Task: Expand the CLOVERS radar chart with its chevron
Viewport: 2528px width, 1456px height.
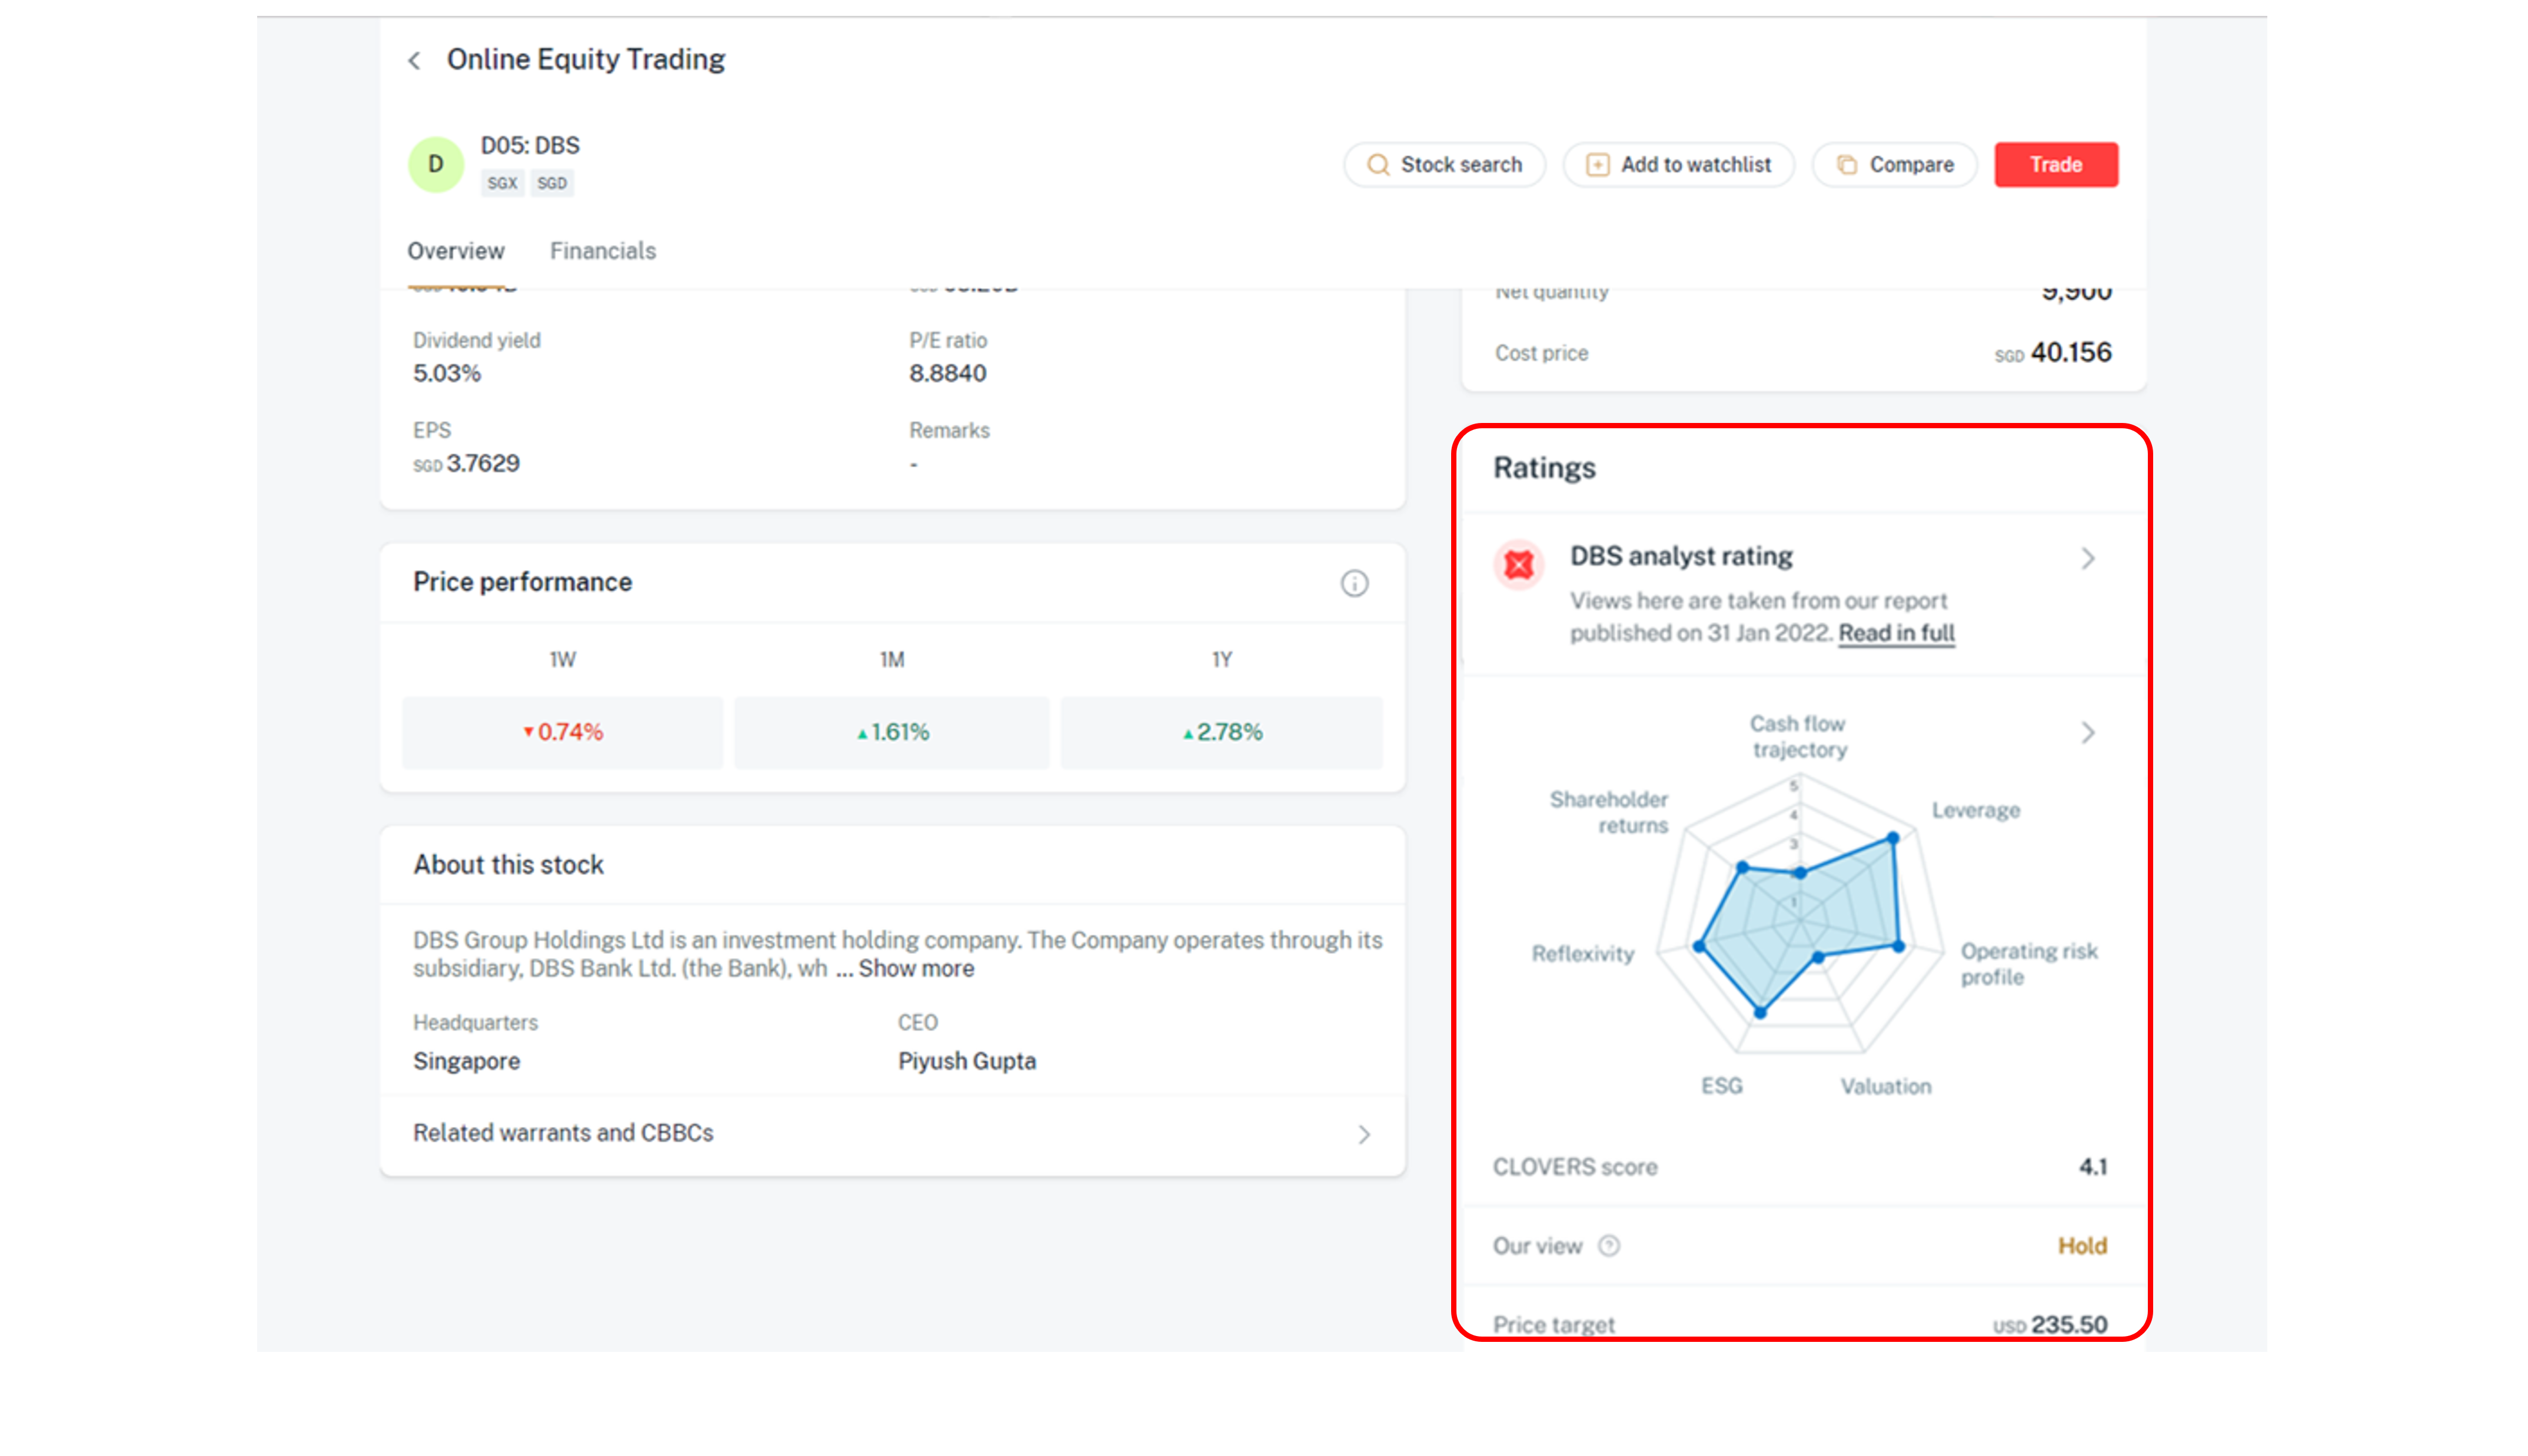Action: [x=2088, y=733]
